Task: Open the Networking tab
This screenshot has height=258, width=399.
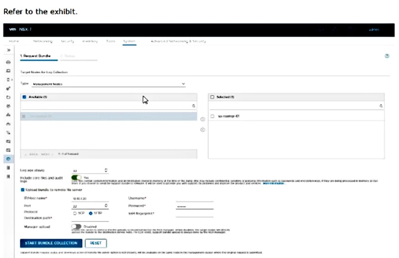Action: pos(43,41)
